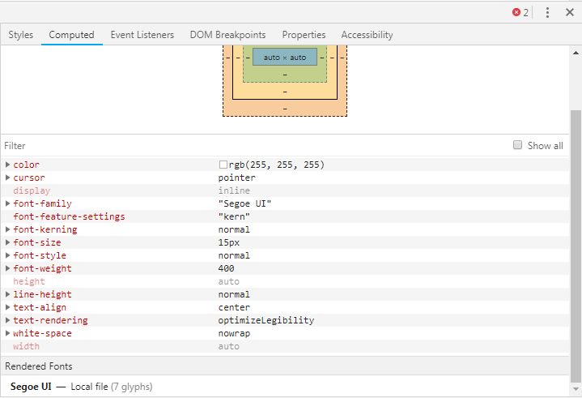Expand the font-family property
582x398 pixels.
pos(8,203)
